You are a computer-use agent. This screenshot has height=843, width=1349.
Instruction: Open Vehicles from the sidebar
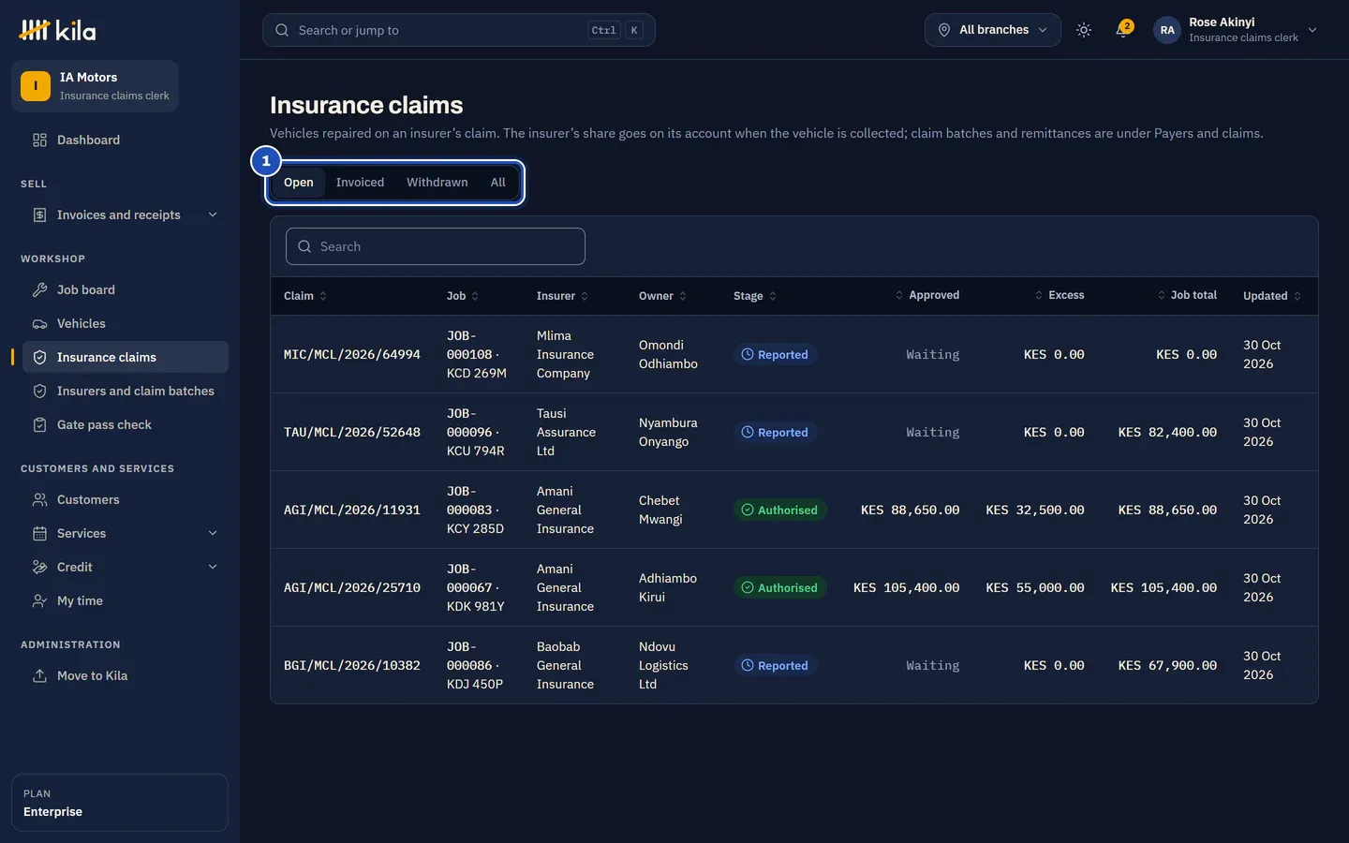(126, 323)
